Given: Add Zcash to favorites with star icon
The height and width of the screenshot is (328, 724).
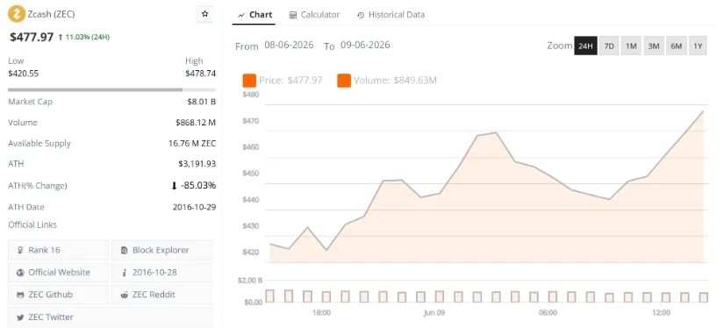Looking at the screenshot, I should [205, 14].
